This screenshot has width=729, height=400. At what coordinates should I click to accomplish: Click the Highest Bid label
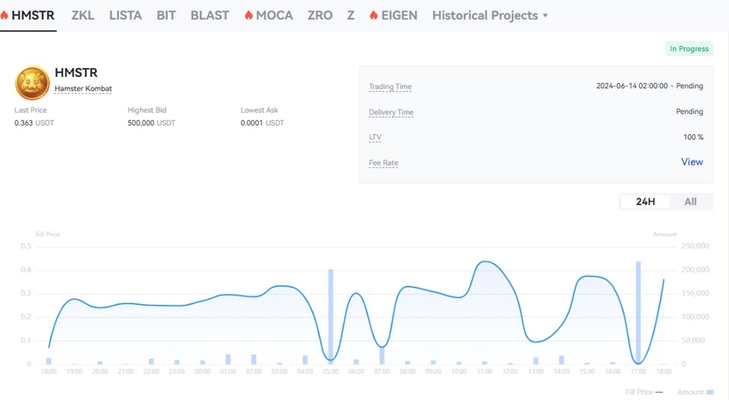coord(147,110)
